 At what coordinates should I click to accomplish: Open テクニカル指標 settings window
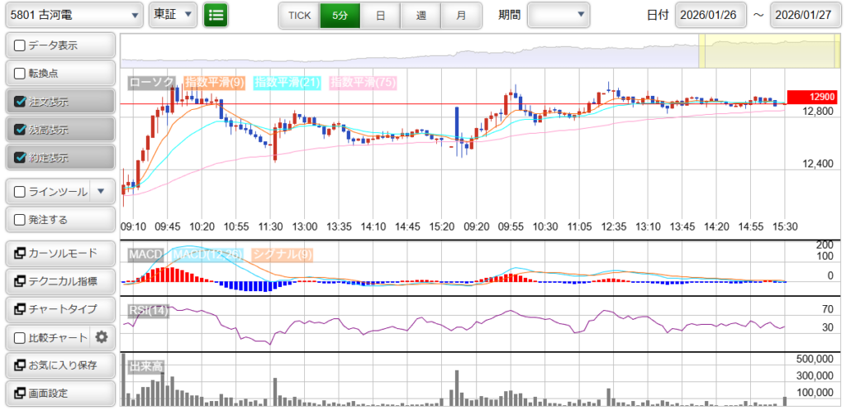click(x=59, y=281)
